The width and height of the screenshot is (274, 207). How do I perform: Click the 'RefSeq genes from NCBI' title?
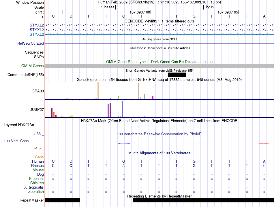[x=159, y=39]
